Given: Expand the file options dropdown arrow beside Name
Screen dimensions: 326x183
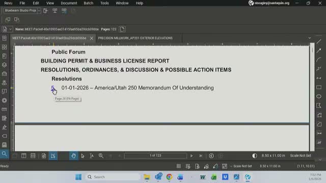Looking at the screenshot, I should tap(10, 29).
